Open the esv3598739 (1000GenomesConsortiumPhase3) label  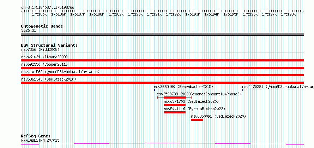point(199,94)
